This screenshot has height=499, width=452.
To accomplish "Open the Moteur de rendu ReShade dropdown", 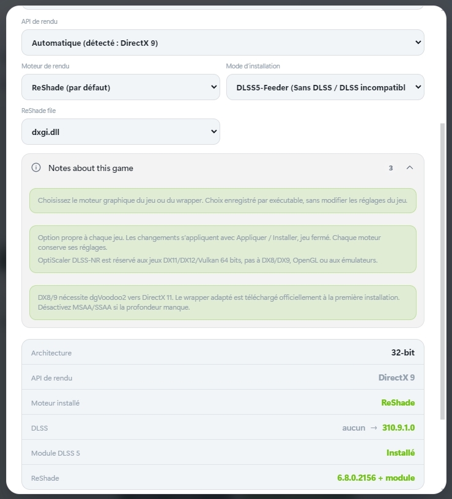I will coord(121,87).
